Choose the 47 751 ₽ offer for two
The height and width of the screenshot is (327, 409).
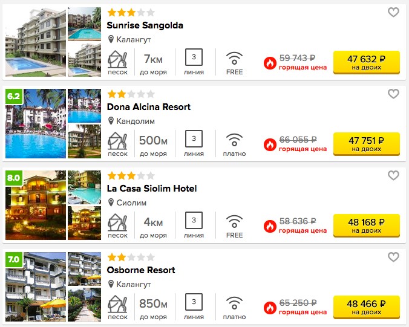point(367,144)
